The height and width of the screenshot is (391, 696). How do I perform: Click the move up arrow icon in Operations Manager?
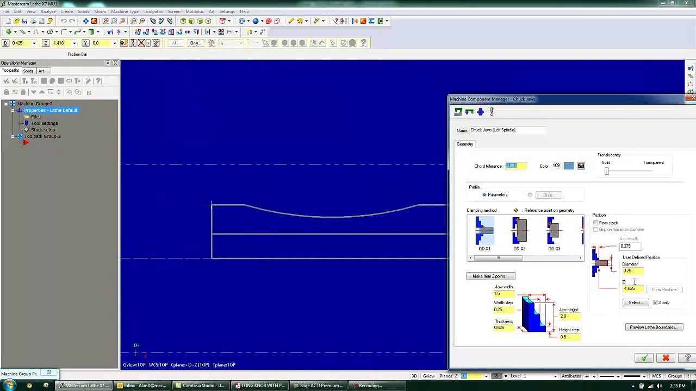42,92
